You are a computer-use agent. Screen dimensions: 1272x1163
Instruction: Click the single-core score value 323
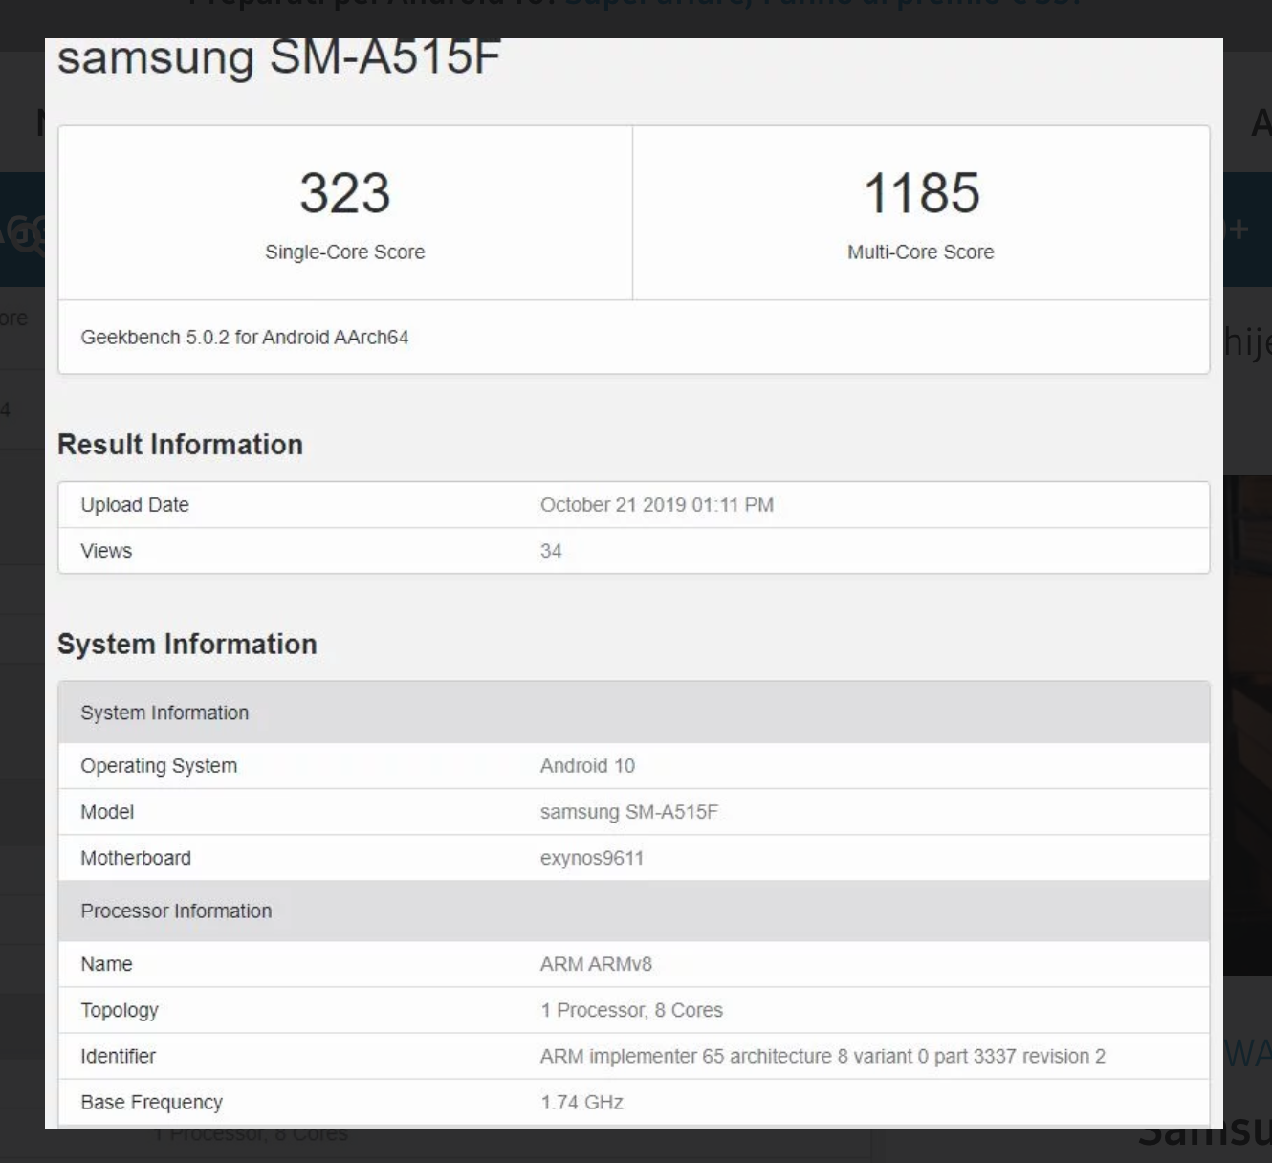[345, 193]
